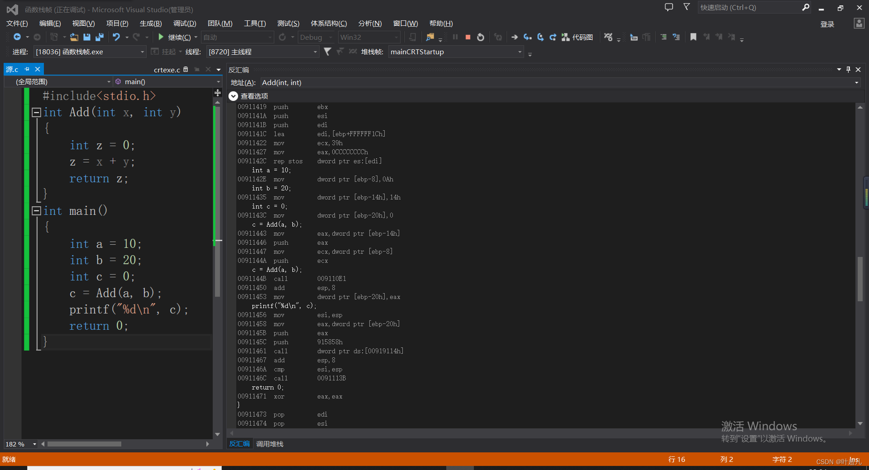This screenshot has width=869, height=470.
Task: Click the Restart debugging icon
Action: (481, 37)
